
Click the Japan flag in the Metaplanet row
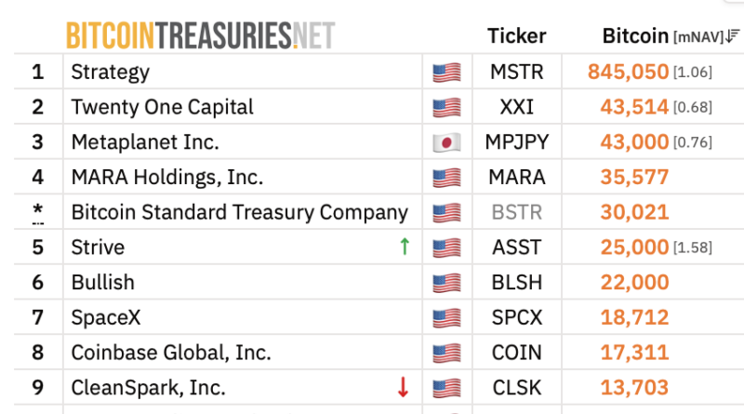click(446, 142)
